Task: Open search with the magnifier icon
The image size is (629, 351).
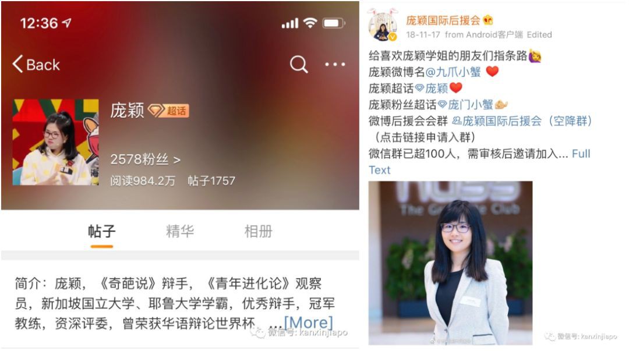Action: [299, 64]
